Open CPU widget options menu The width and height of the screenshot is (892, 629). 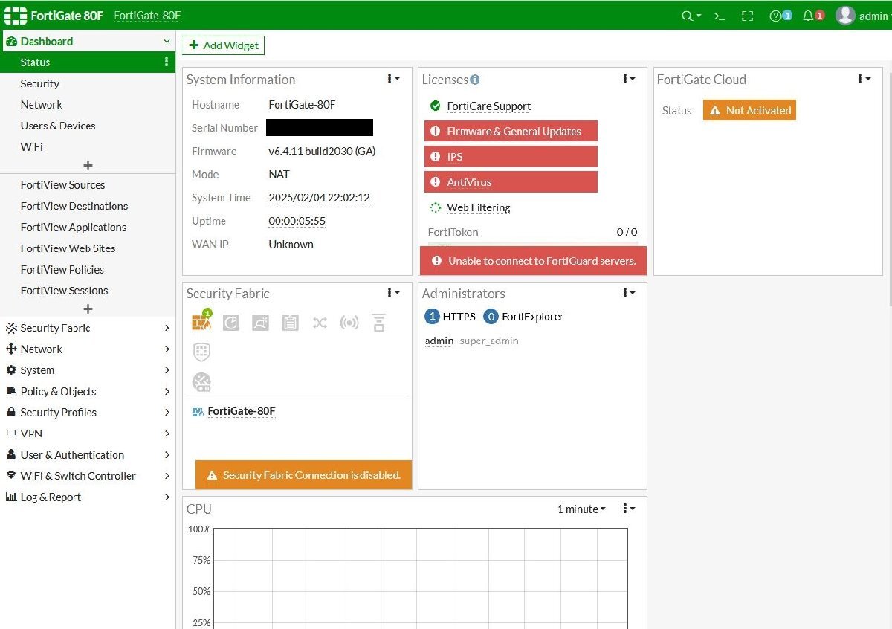pyautogui.click(x=629, y=509)
